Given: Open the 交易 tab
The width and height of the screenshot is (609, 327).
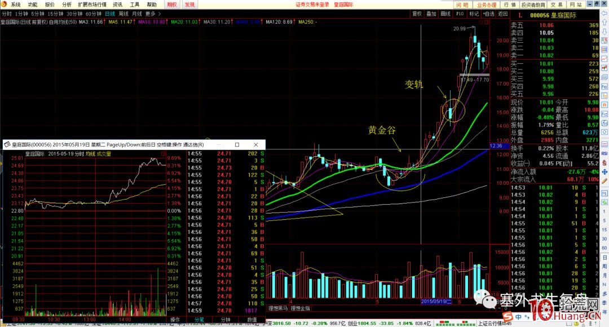Looking at the screenshot, I should (557, 5).
